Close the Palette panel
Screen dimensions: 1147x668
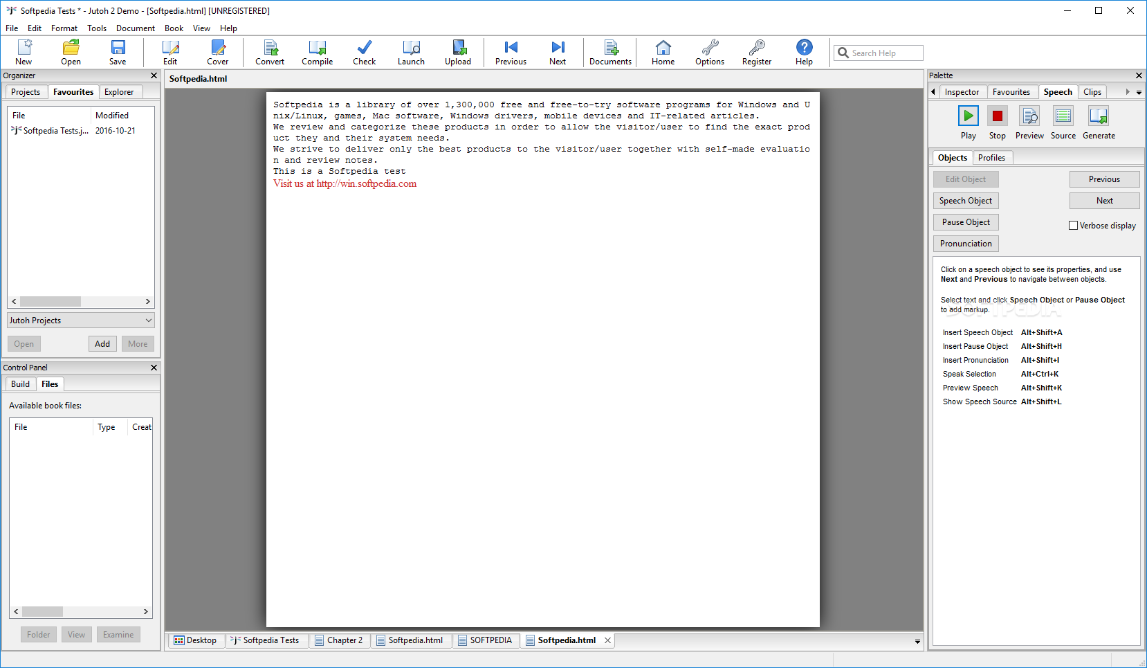point(1139,75)
